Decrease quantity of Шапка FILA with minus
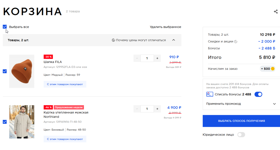The height and width of the screenshot is (150, 280). click(x=137, y=58)
